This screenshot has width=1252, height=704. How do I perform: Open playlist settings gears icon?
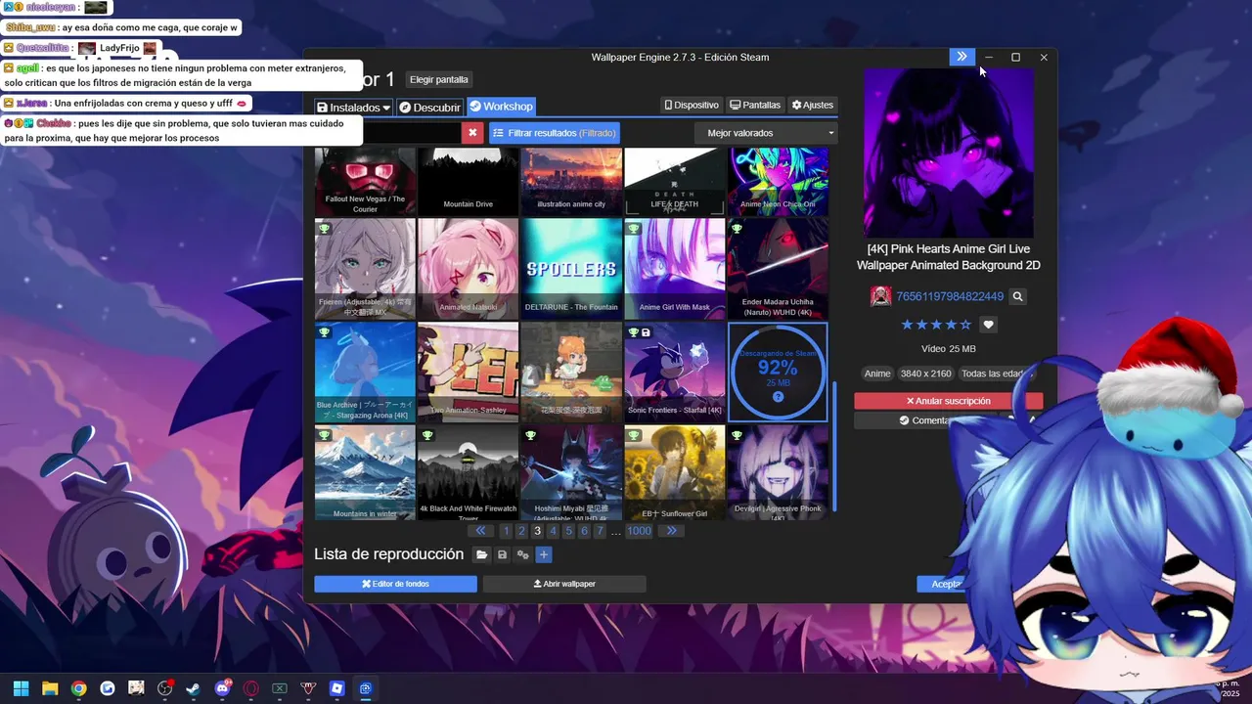tap(522, 555)
